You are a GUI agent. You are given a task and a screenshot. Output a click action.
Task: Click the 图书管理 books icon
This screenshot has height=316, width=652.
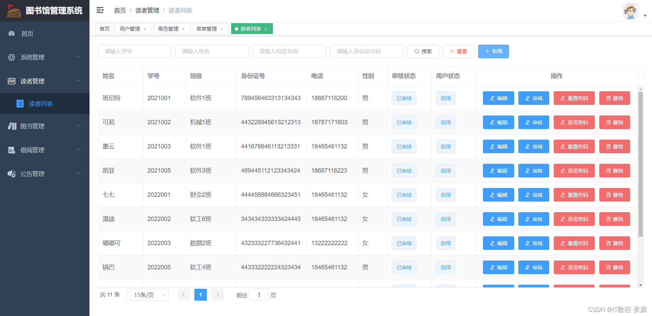click(x=12, y=126)
